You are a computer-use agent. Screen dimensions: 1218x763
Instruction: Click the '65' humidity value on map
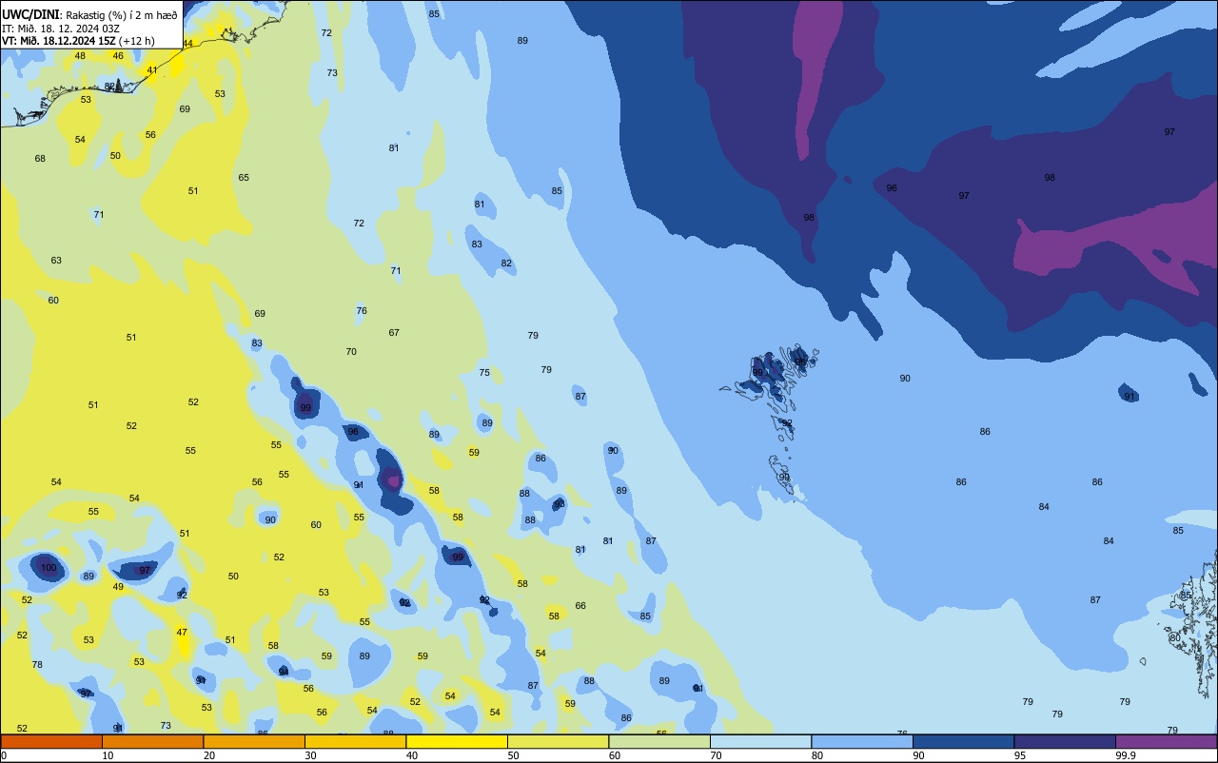pos(244,177)
